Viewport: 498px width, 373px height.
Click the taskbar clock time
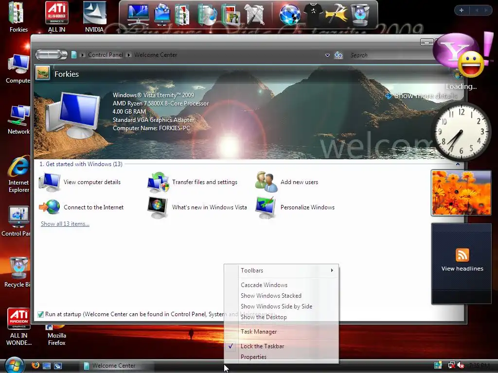click(x=479, y=365)
